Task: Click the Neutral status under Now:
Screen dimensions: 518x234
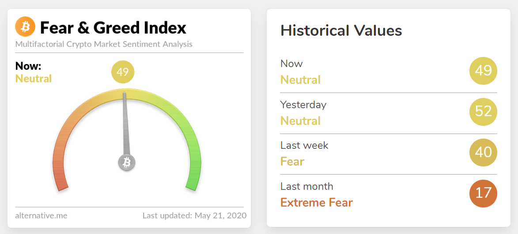Action: [34, 79]
